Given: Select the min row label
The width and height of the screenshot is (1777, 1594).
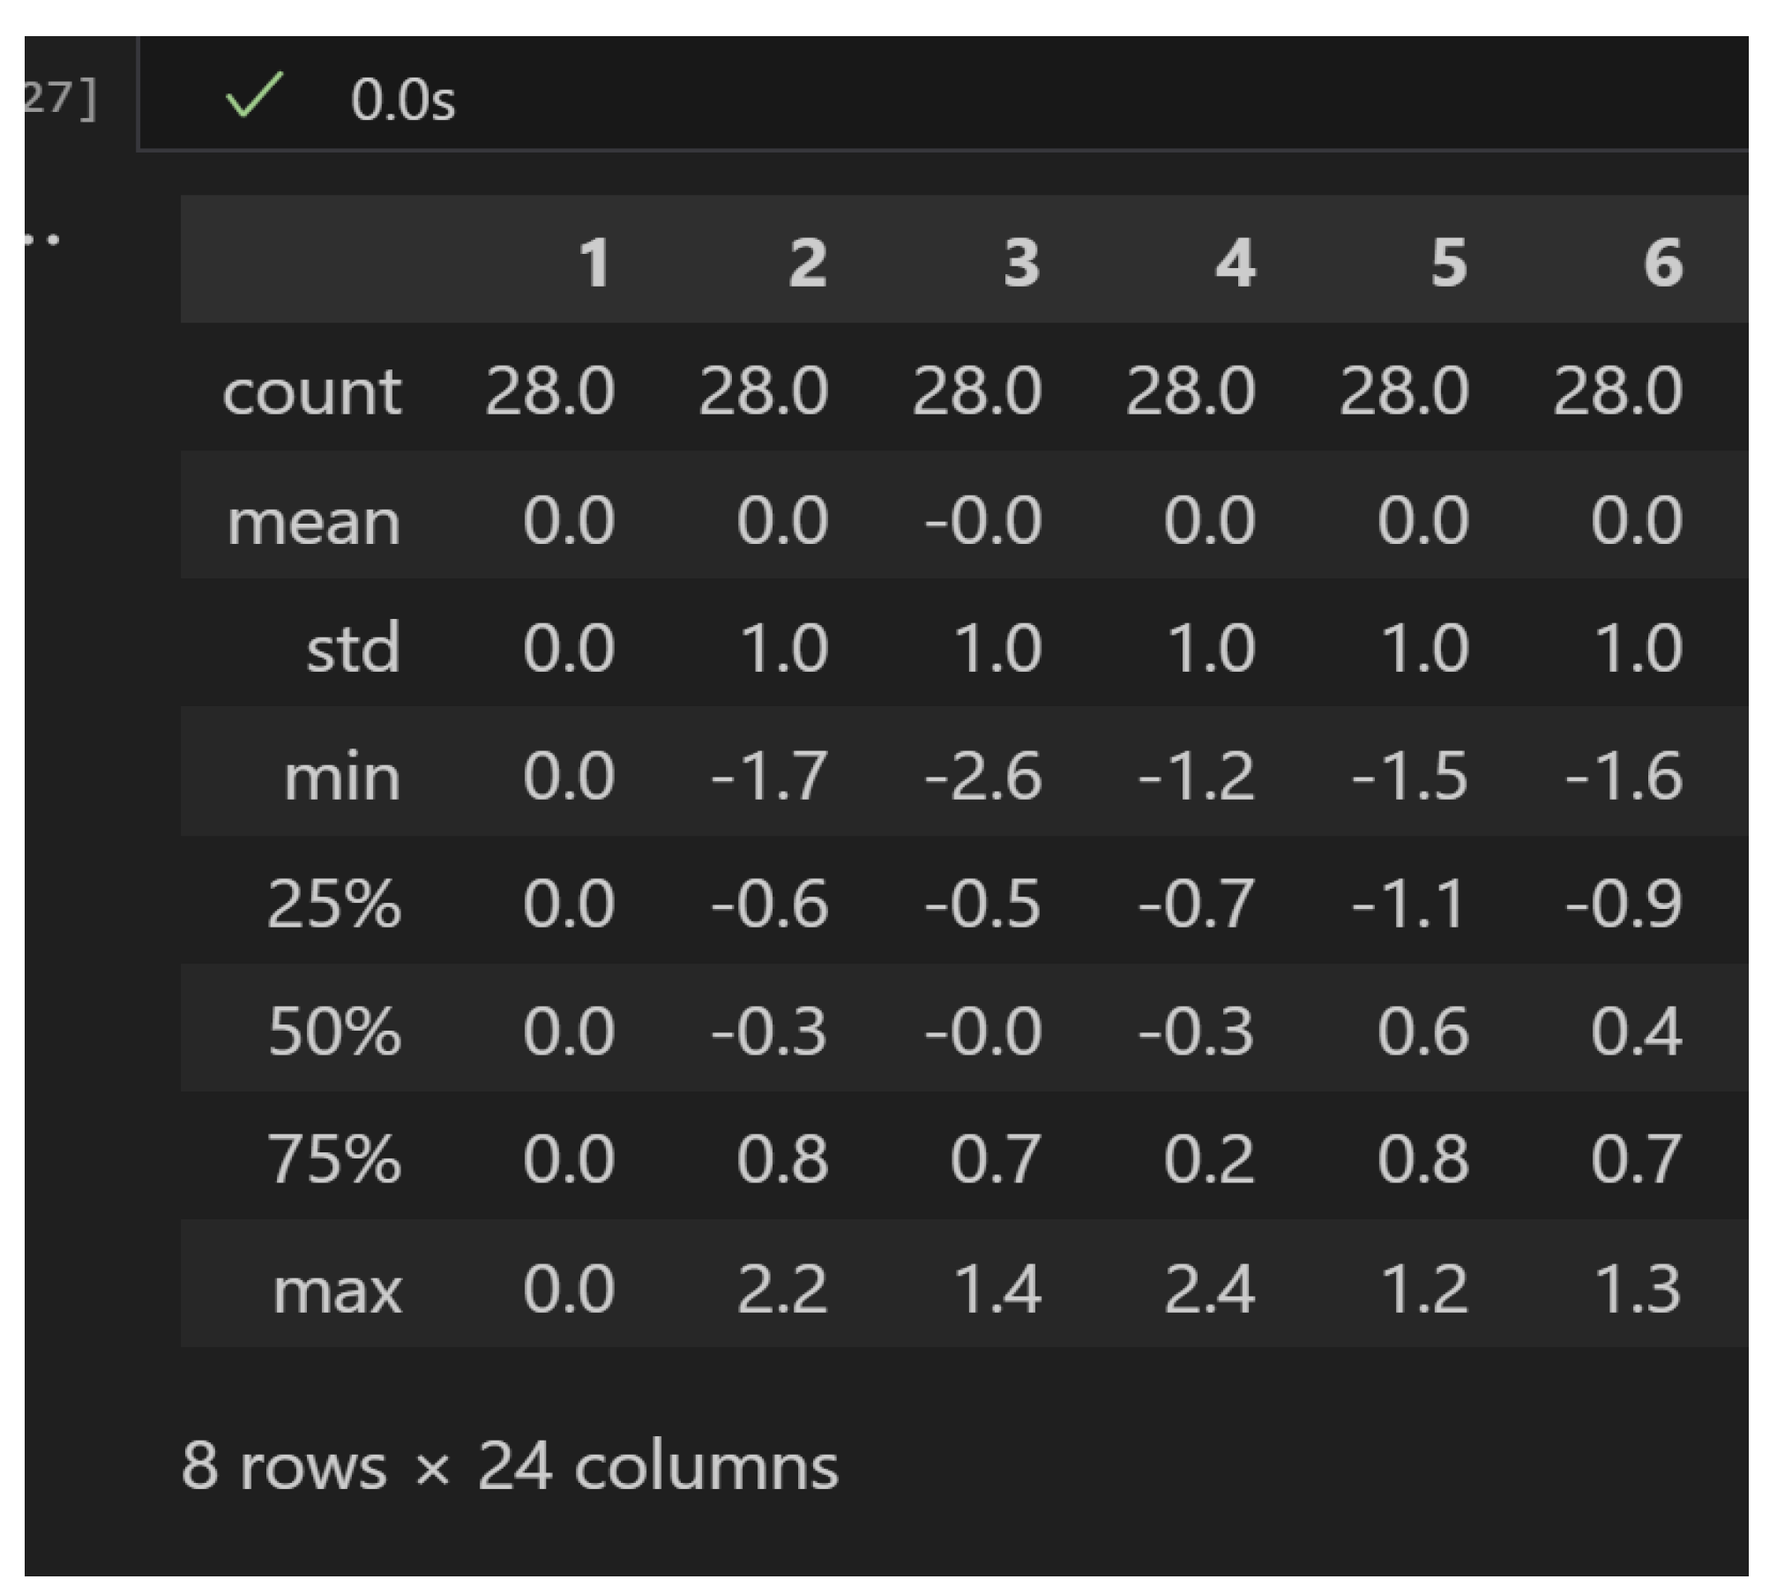Looking at the screenshot, I should [x=342, y=776].
